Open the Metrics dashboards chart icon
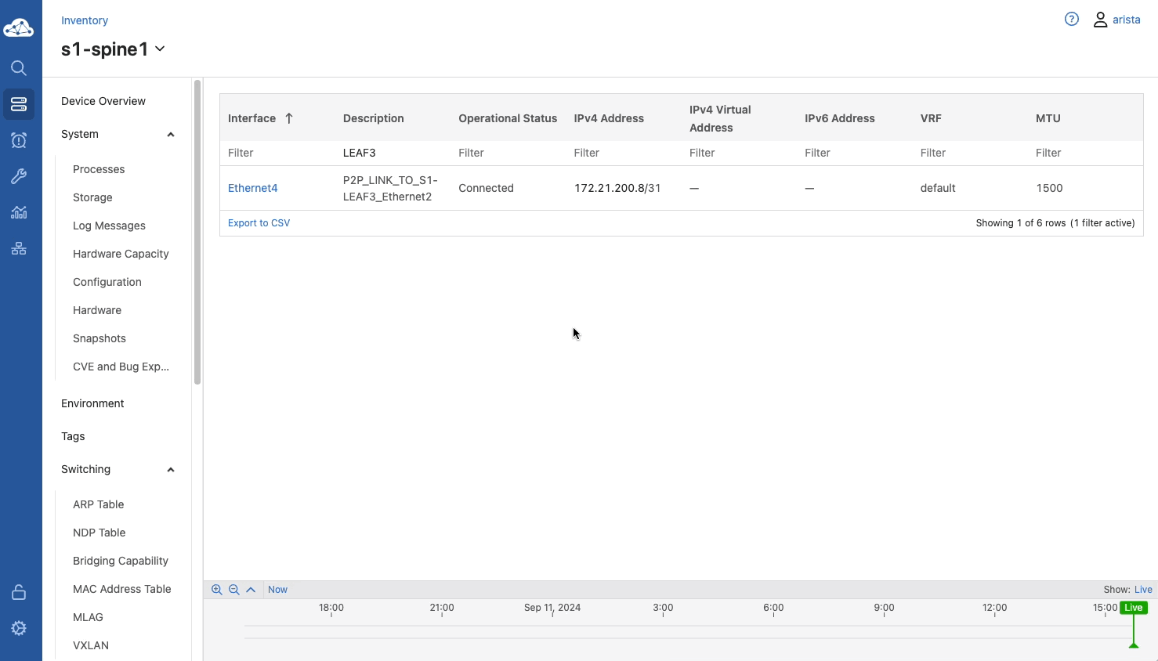1158x661 pixels. click(x=19, y=212)
